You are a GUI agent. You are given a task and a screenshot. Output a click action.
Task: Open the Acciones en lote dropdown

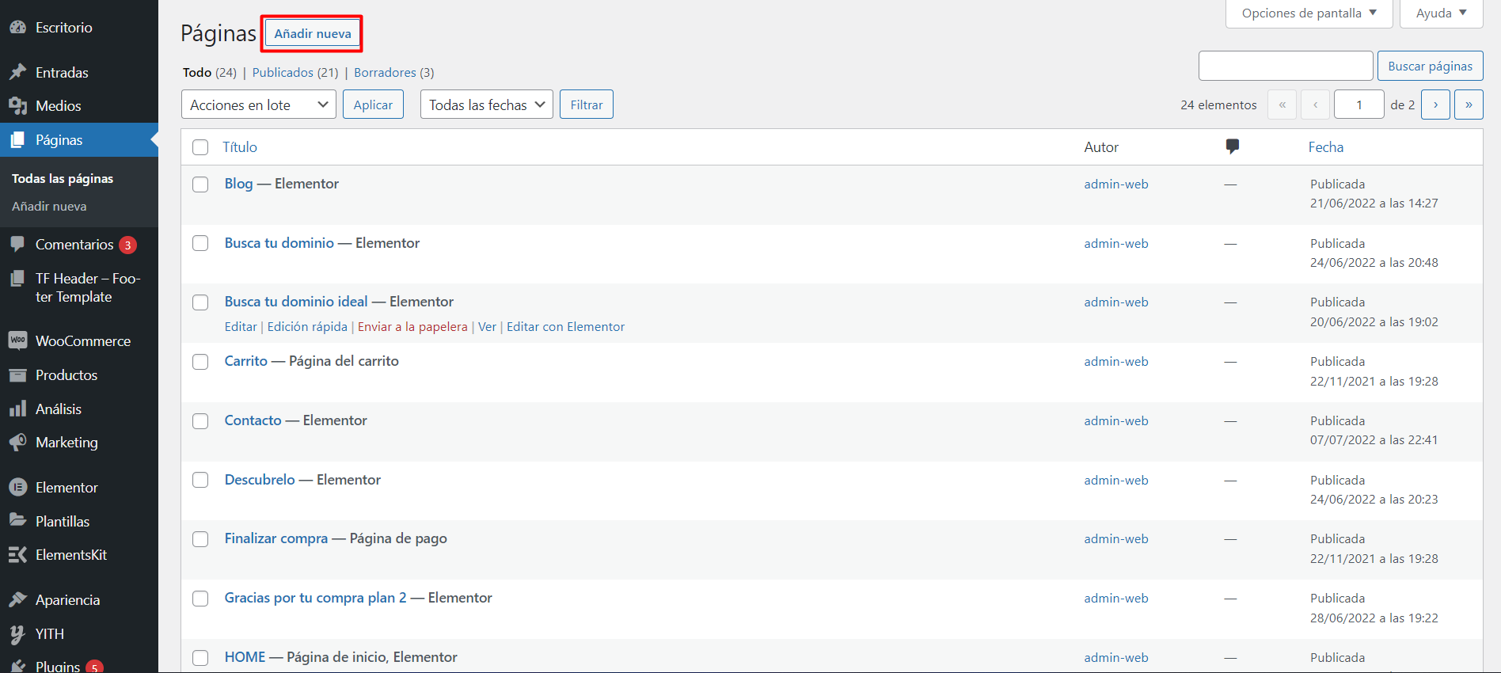pyautogui.click(x=258, y=105)
